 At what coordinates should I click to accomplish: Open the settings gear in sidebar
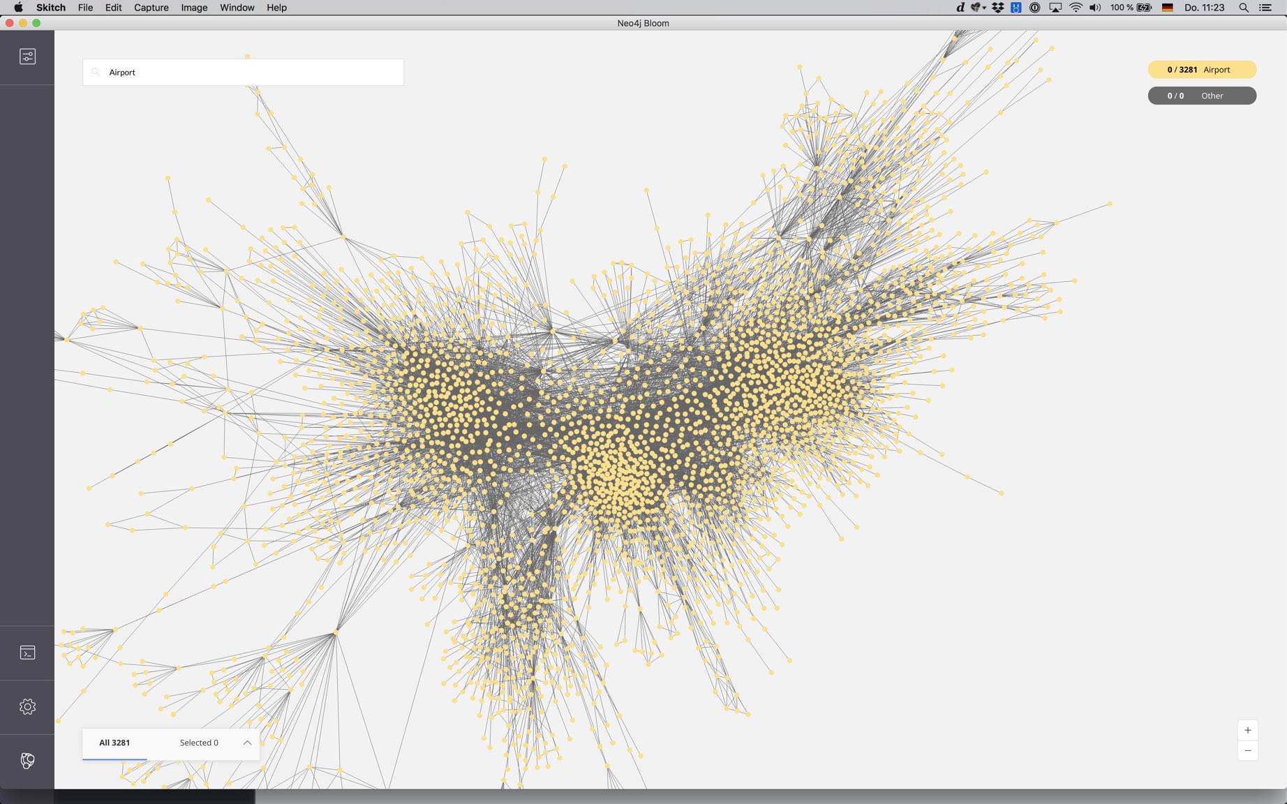coord(27,706)
